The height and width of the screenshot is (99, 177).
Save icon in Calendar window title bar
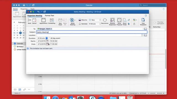click(x=24, y=5)
